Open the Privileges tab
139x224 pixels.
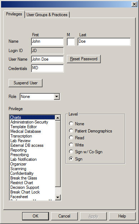(14, 14)
